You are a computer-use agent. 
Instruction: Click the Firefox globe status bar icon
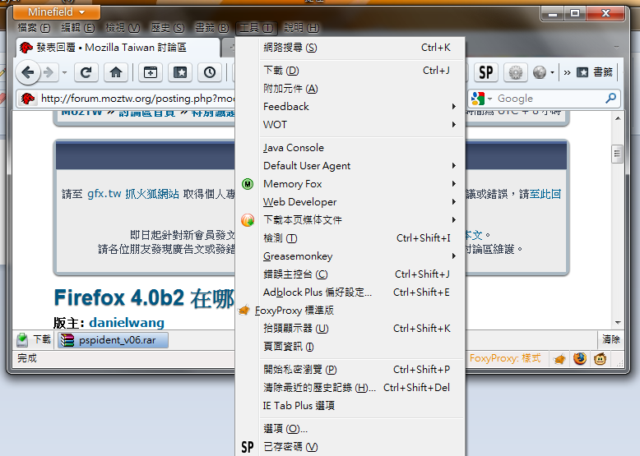click(580, 358)
